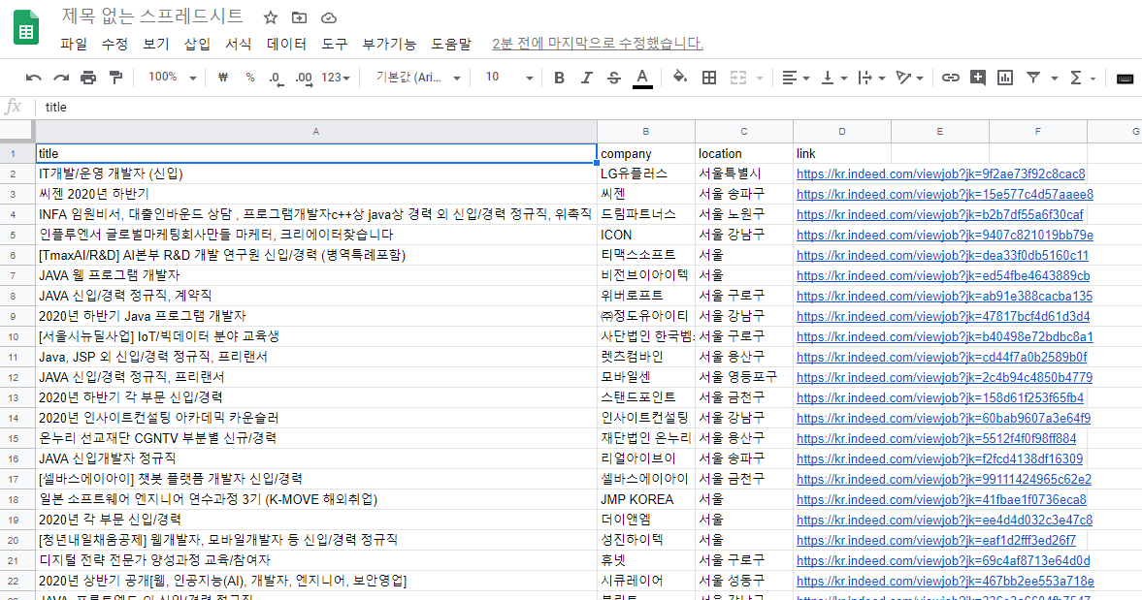
Task: Select cell 서울 영등포구
Action: [743, 377]
